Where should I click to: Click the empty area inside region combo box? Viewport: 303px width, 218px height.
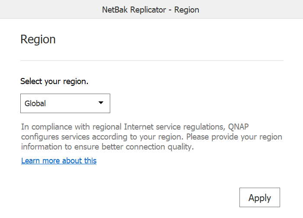(x=71, y=103)
